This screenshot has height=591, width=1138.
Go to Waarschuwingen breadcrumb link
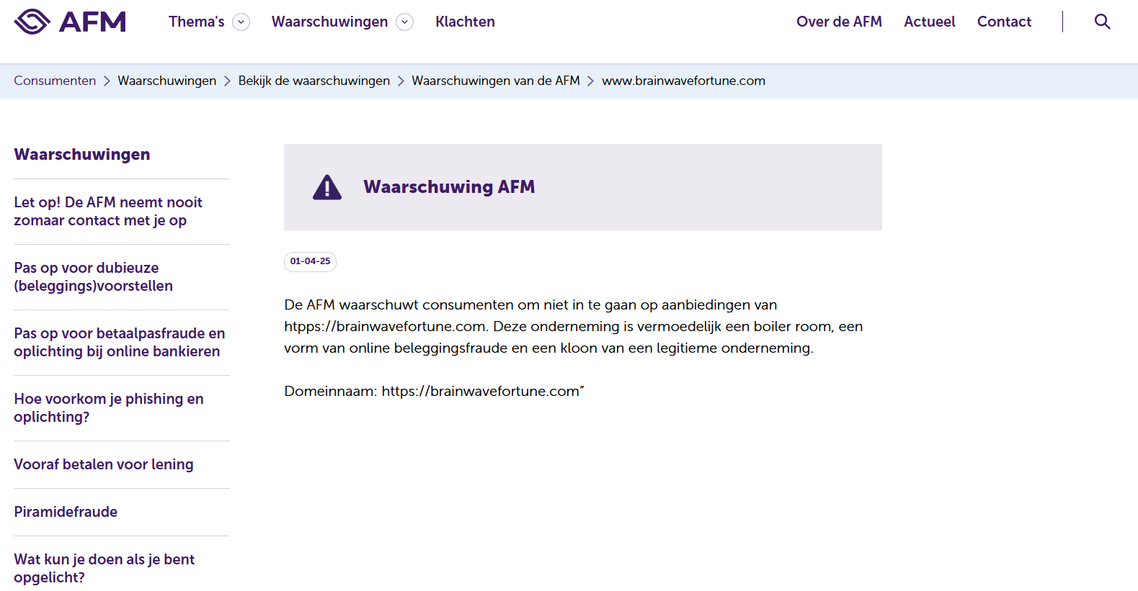point(167,81)
